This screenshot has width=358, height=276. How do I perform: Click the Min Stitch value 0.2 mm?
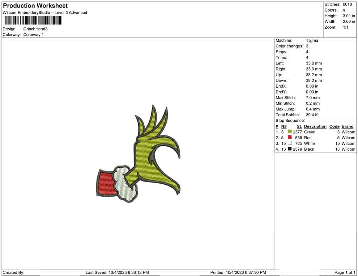(x=313, y=103)
